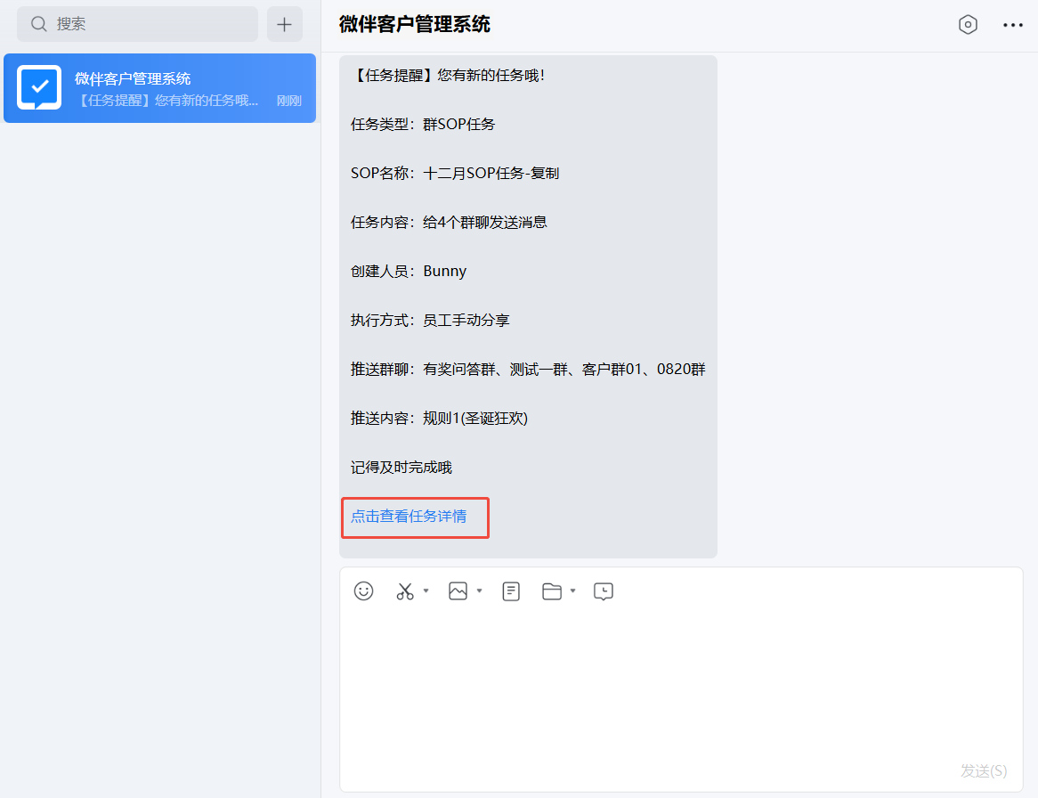Follow the 点击查看任务详情 link

[409, 517]
